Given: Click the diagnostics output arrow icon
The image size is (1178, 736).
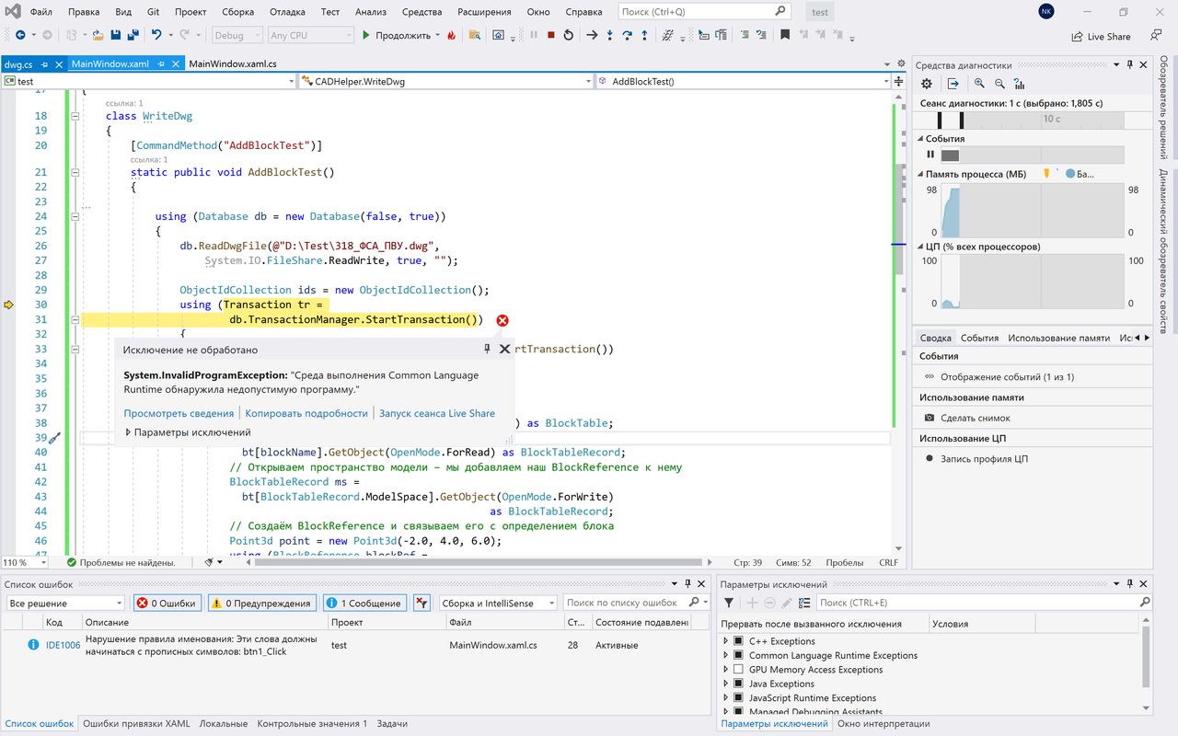Looking at the screenshot, I should click(953, 84).
